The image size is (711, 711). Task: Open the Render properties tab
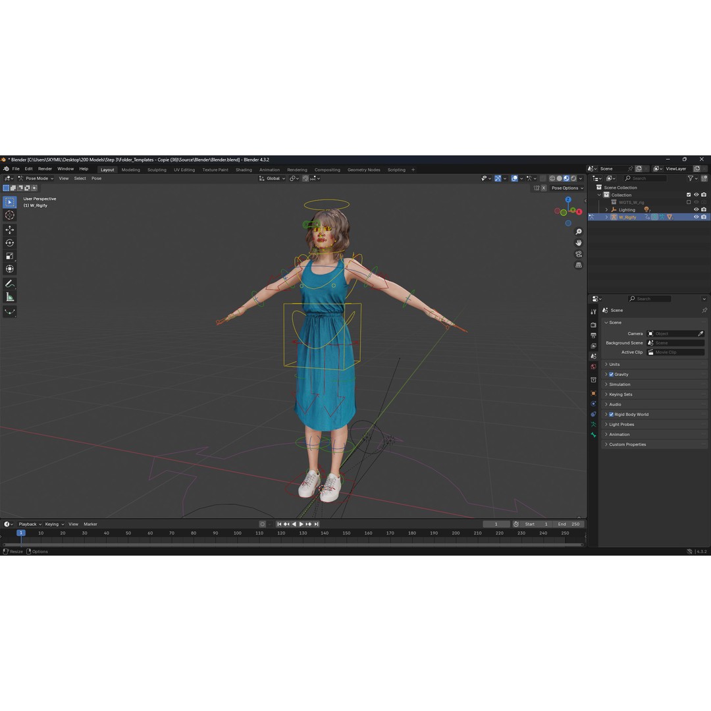(x=593, y=325)
